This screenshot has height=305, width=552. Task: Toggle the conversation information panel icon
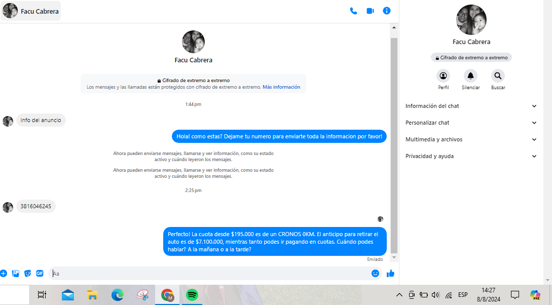pyautogui.click(x=387, y=11)
